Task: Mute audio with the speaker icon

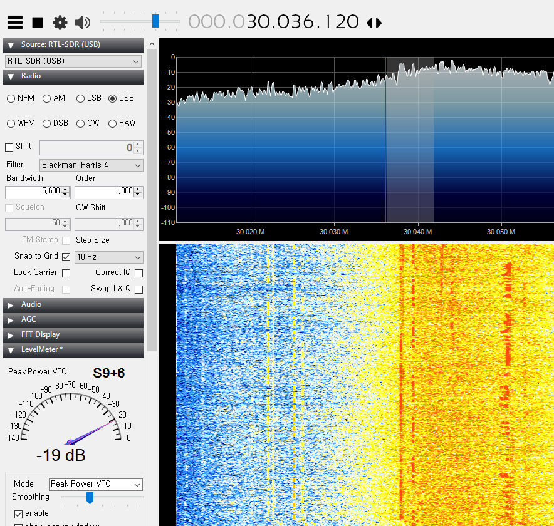Action: (x=81, y=22)
